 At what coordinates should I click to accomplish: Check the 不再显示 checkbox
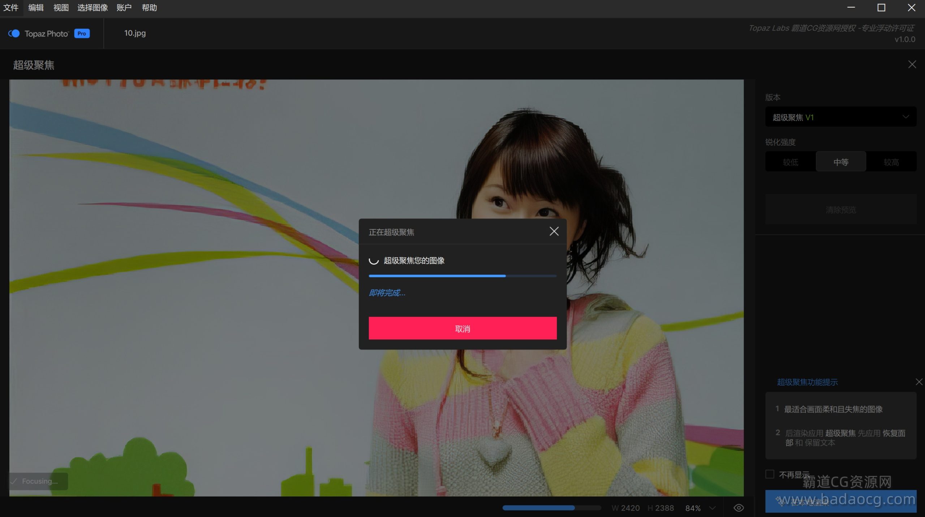[x=770, y=474]
